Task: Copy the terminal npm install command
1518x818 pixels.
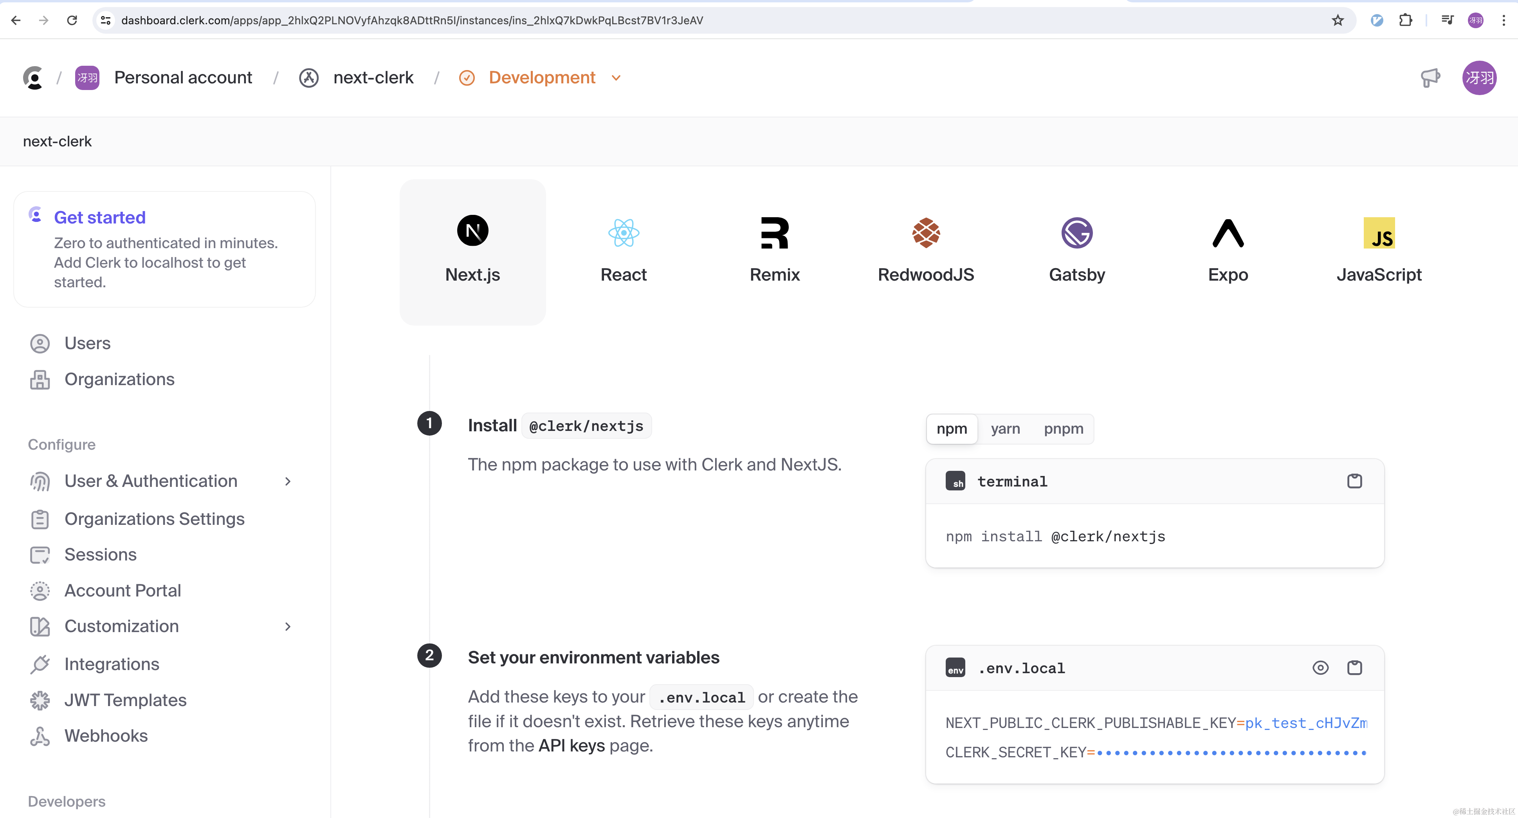Action: point(1354,481)
